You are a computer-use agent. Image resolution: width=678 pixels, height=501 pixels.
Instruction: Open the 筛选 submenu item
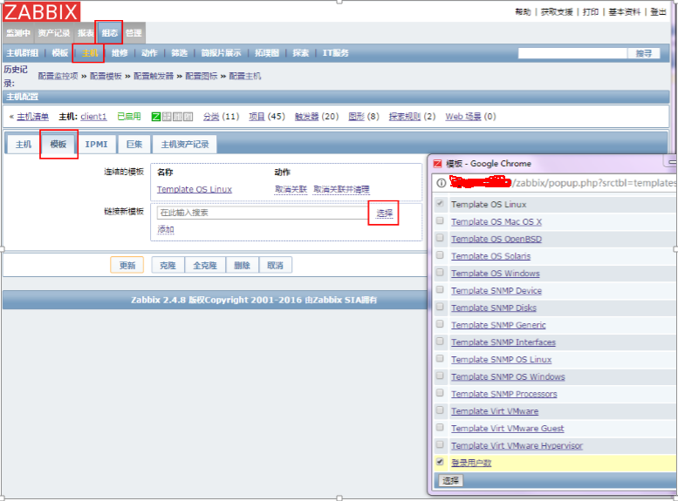tap(179, 53)
